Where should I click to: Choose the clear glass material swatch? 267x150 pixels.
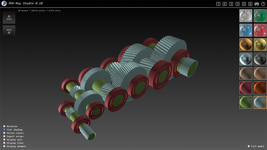click(x=246, y=16)
